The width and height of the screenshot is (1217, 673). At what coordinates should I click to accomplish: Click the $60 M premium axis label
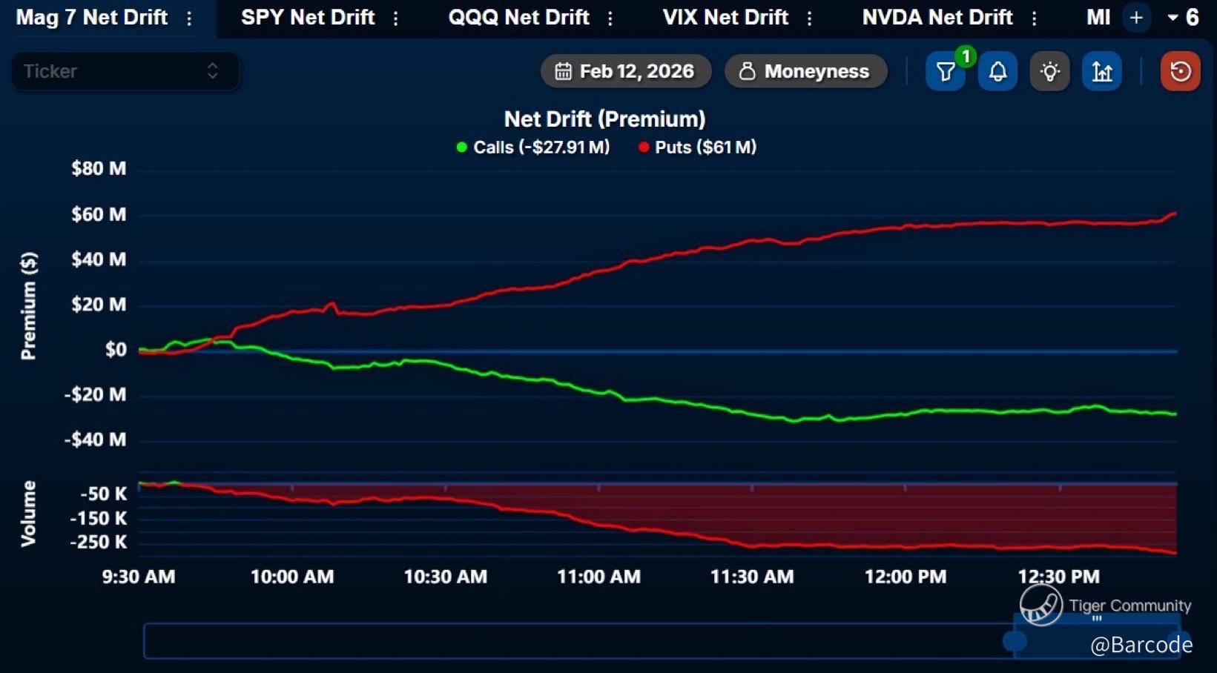pos(99,215)
